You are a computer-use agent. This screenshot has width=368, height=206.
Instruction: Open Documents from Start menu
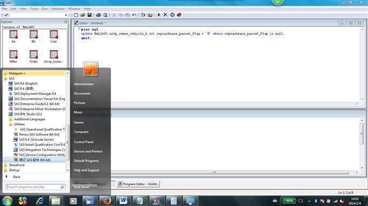click(82, 93)
